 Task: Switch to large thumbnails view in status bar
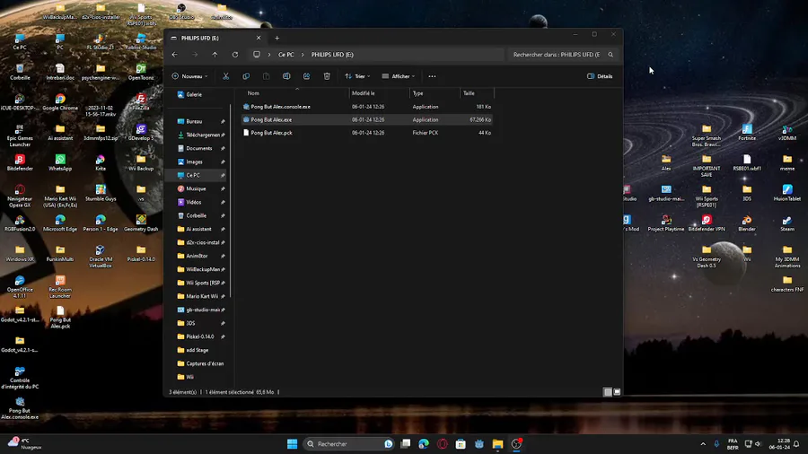[x=617, y=392]
